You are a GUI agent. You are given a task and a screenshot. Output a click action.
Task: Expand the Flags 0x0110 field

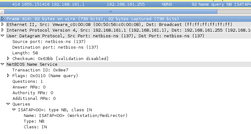[9, 76]
